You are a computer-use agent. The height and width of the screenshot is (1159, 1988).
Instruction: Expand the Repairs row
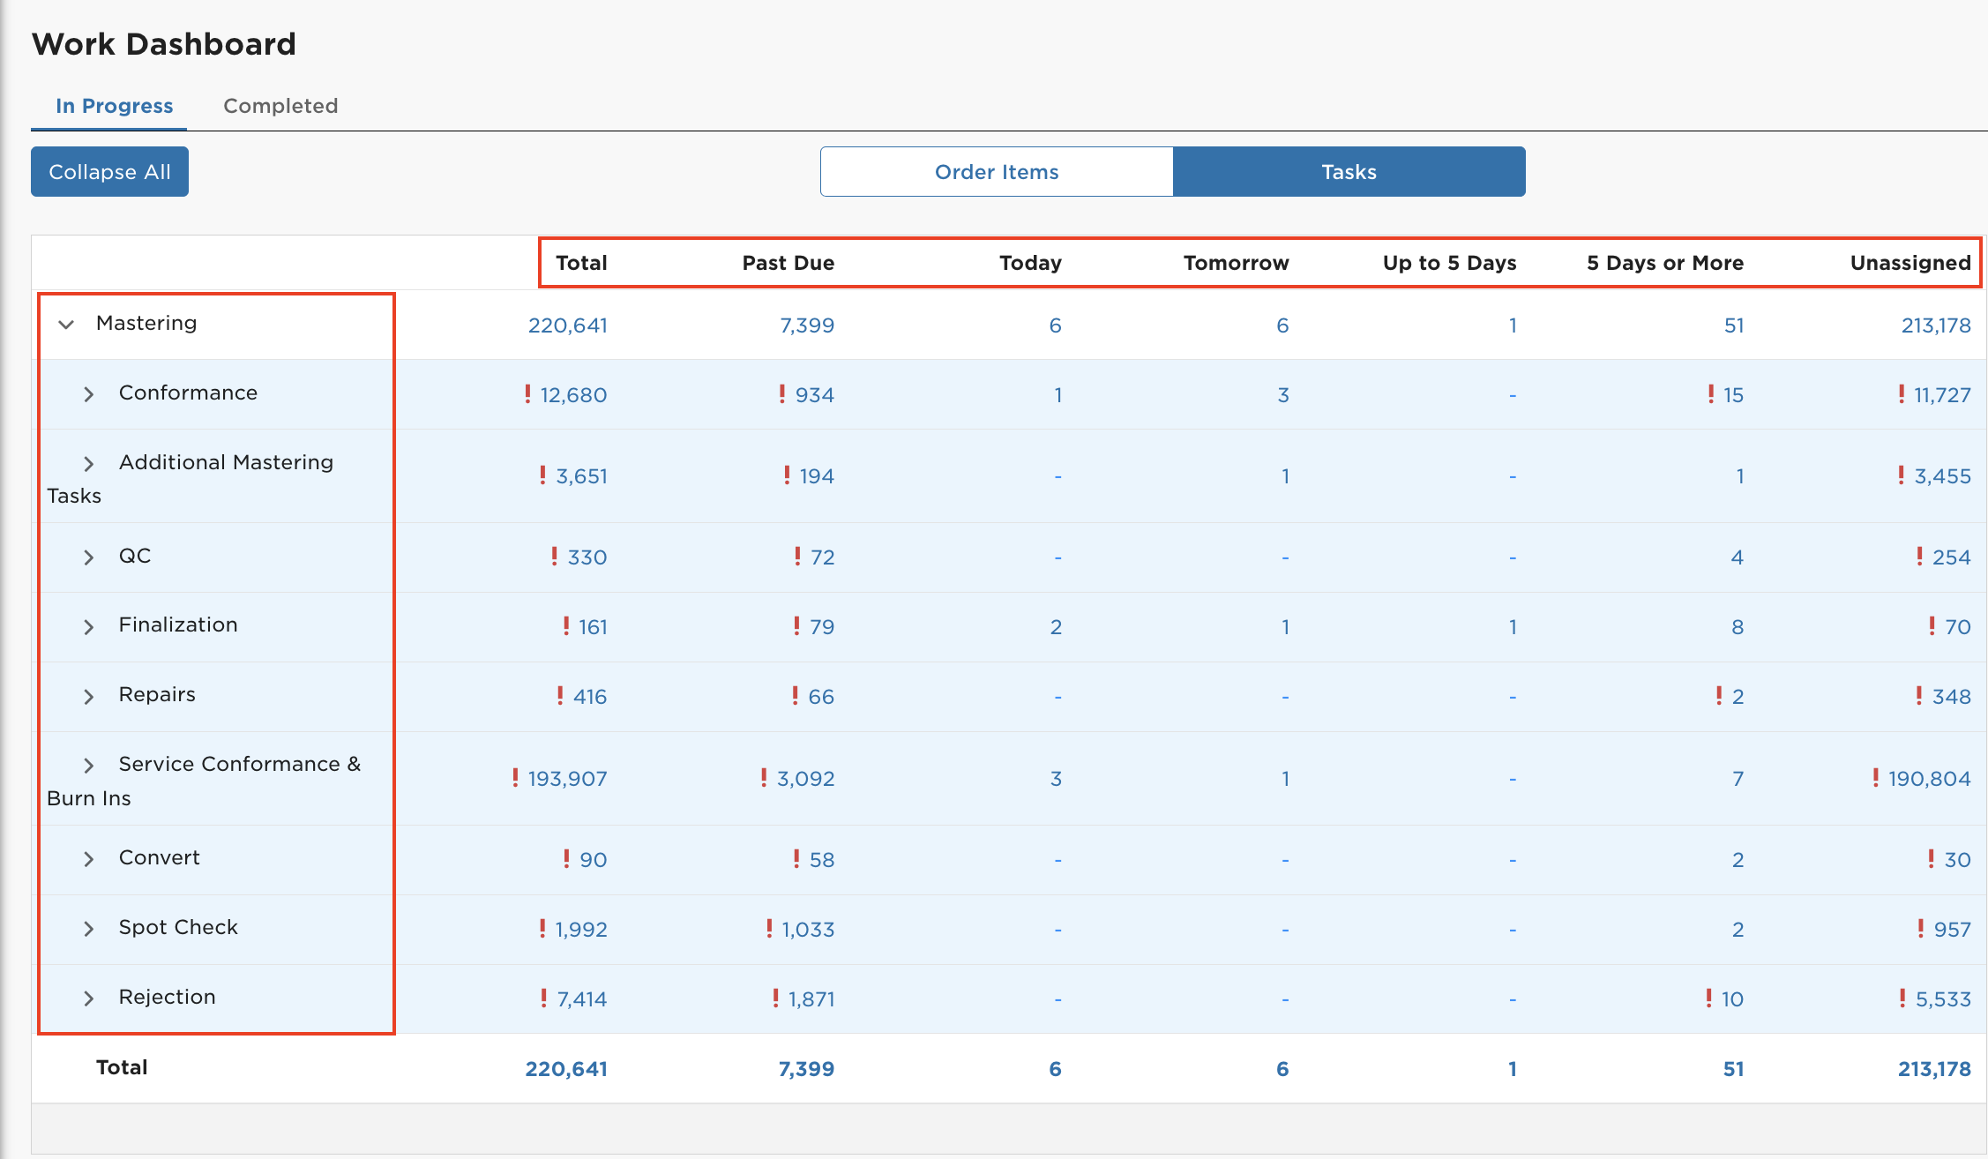[88, 697]
